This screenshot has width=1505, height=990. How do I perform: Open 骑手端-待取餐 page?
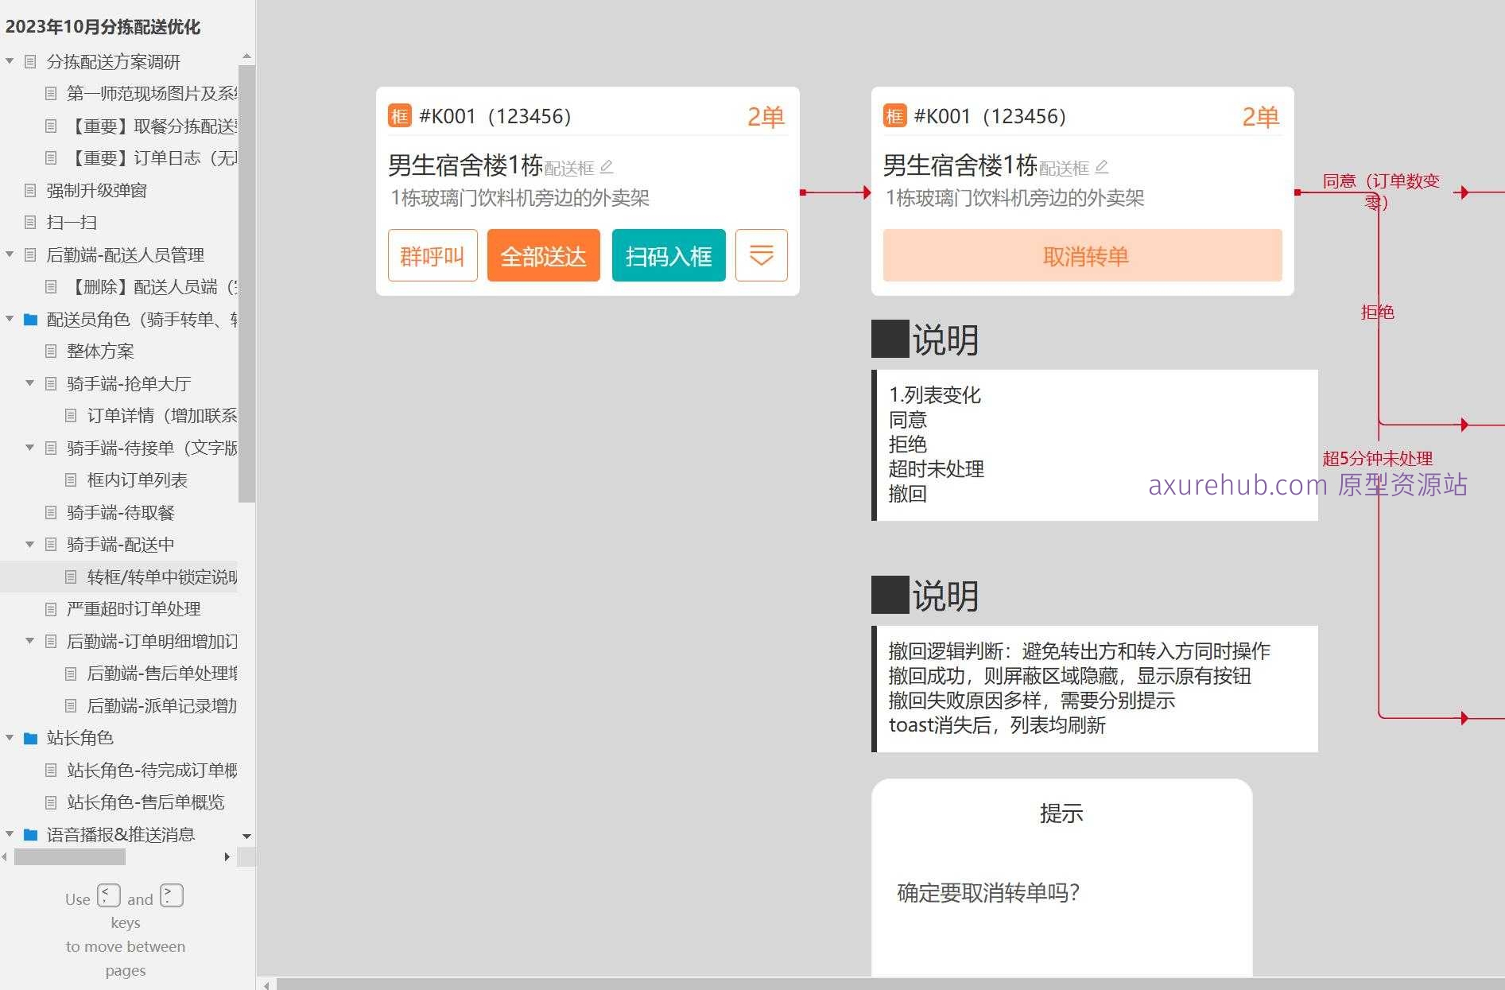120,512
